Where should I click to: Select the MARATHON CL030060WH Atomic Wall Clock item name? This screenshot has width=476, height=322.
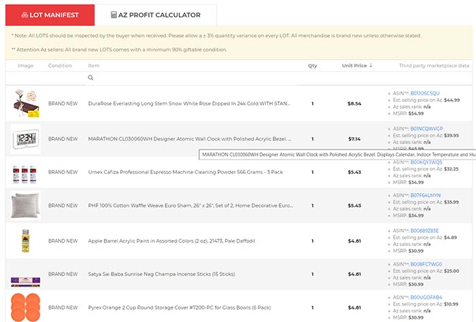[x=190, y=139]
